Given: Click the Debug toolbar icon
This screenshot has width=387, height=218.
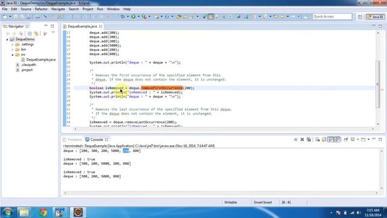Looking at the screenshot, I should pos(123,16).
